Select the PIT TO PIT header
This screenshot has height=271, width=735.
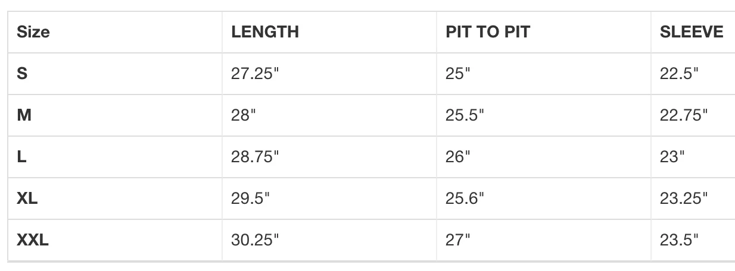click(x=487, y=32)
